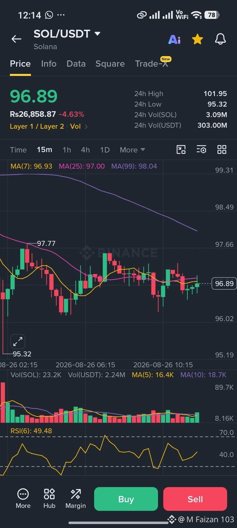Expand chart to fullscreen

18,342
